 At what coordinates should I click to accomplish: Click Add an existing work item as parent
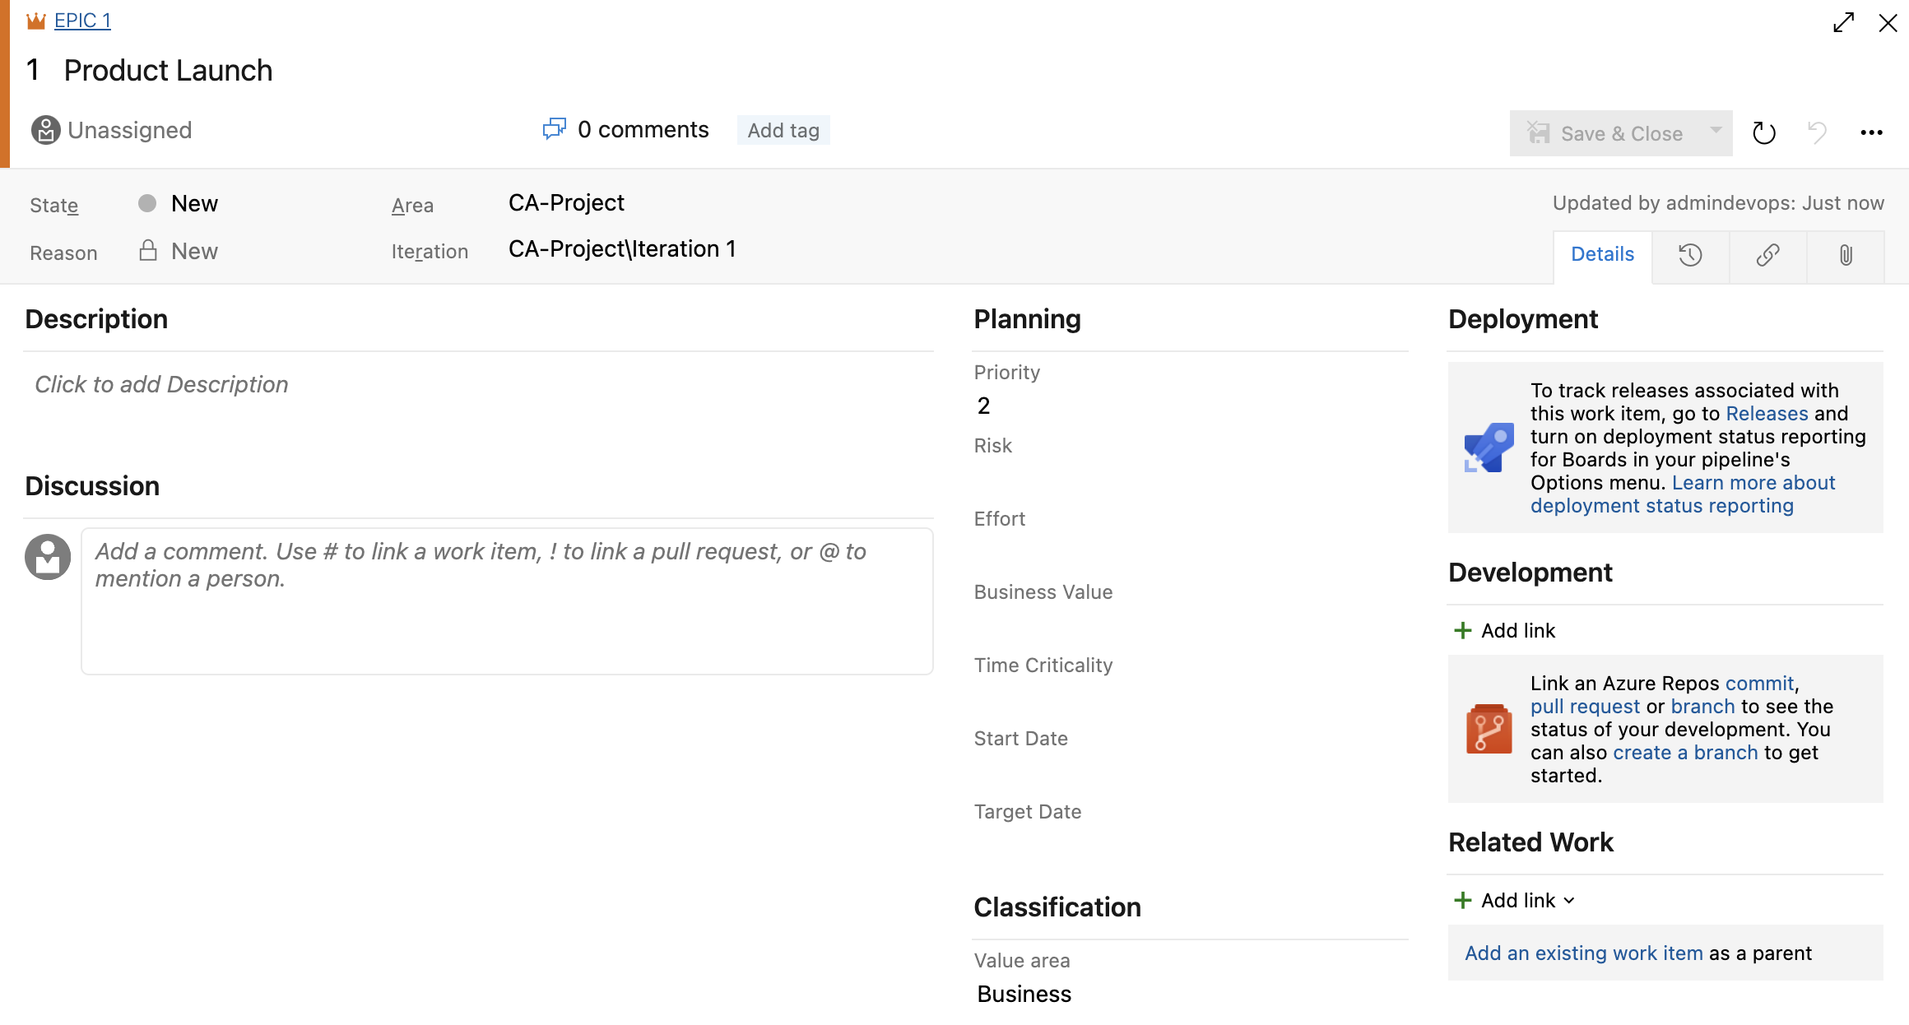click(x=1583, y=953)
